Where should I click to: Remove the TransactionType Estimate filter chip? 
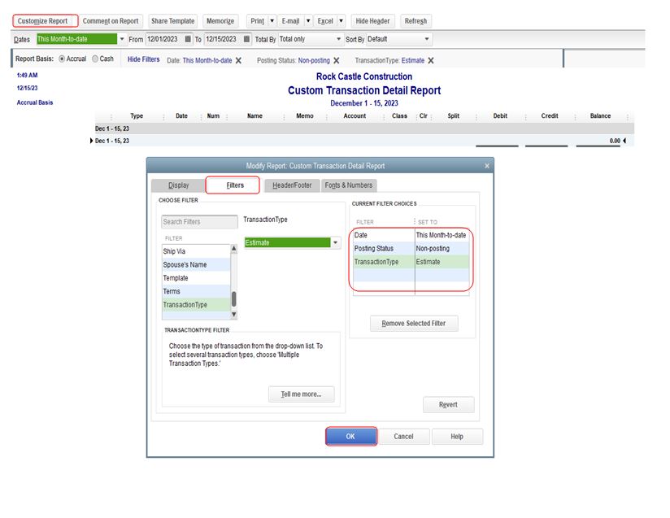[431, 59]
